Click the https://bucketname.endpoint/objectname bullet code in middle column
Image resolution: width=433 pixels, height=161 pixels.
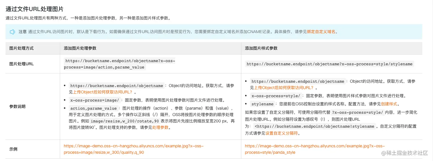(x=117, y=86)
